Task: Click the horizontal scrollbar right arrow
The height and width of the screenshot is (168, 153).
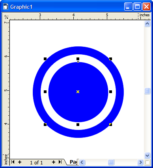Action: 140,162
